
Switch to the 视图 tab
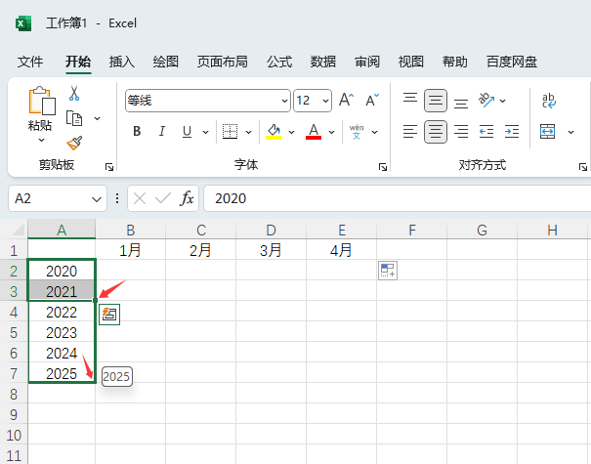click(x=411, y=62)
